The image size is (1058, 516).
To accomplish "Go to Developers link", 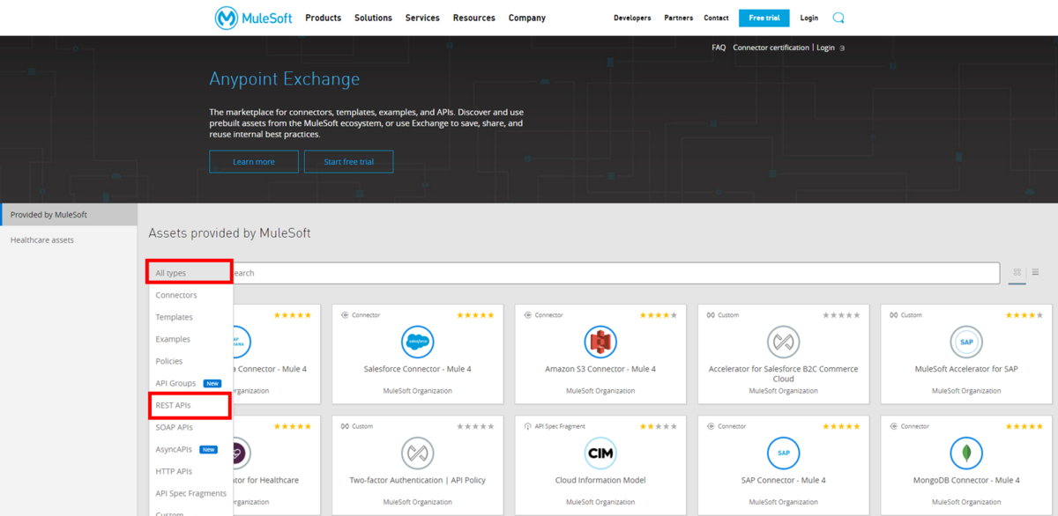I will pyautogui.click(x=632, y=18).
